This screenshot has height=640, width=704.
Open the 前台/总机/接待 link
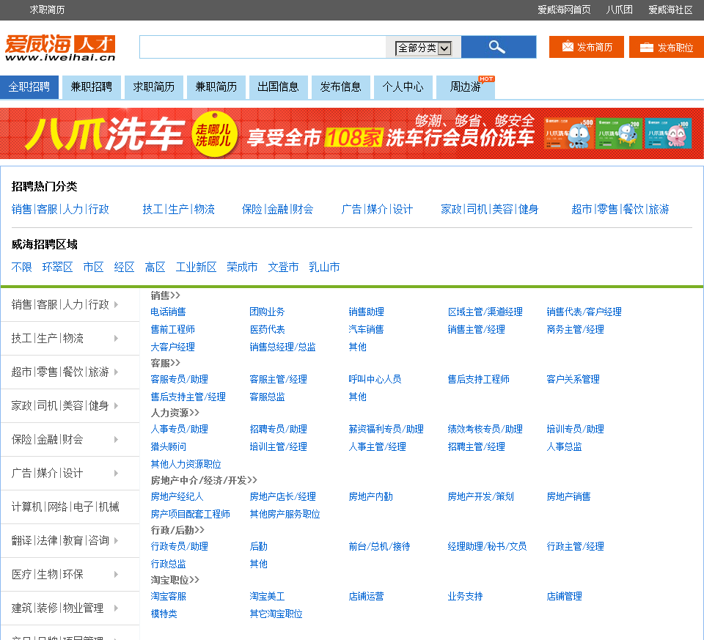[379, 547]
